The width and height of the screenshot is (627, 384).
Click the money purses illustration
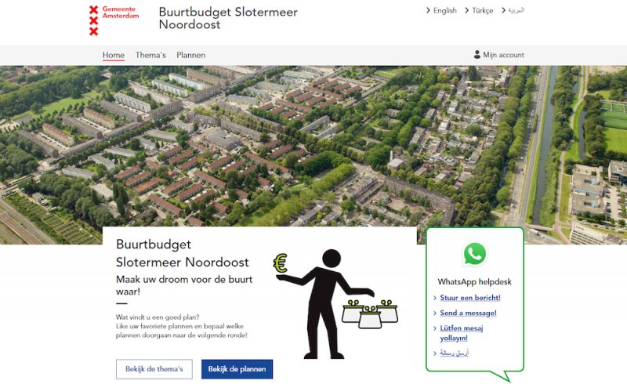[370, 314]
